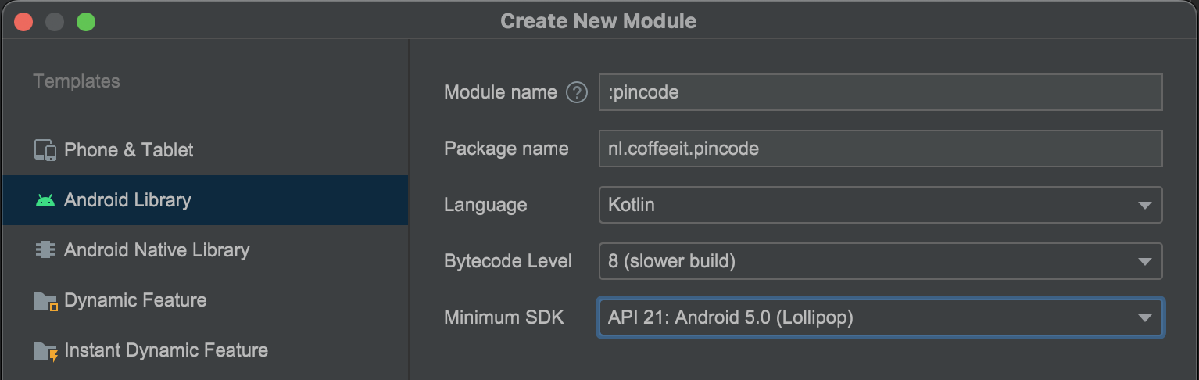Select the Dynamic Feature template label
1199x380 pixels.
point(135,300)
